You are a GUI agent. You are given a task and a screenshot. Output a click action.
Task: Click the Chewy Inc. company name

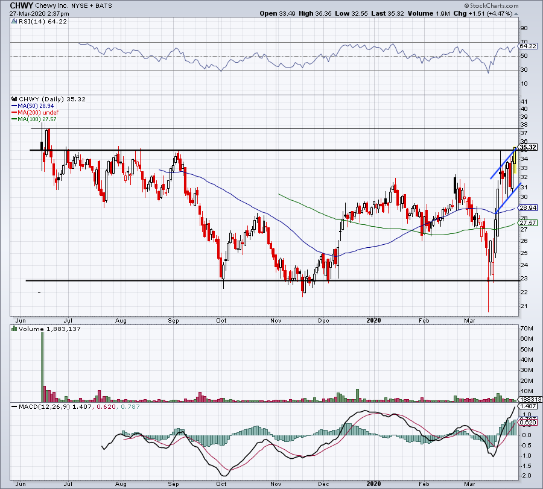pyautogui.click(x=52, y=6)
